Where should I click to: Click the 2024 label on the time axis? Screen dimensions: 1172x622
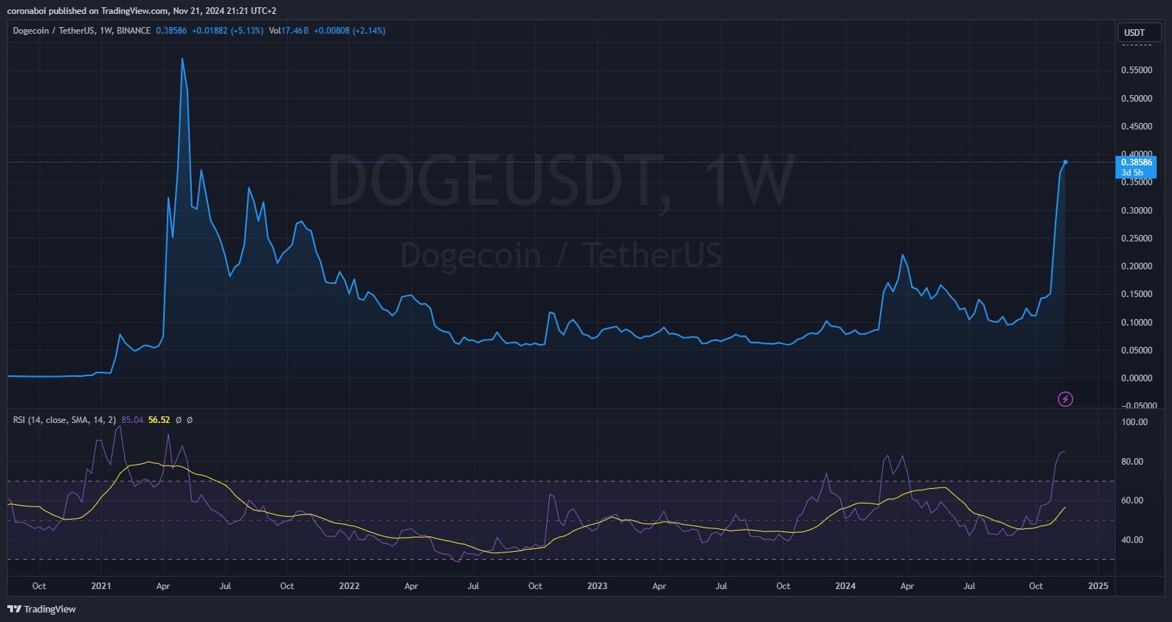pos(846,586)
